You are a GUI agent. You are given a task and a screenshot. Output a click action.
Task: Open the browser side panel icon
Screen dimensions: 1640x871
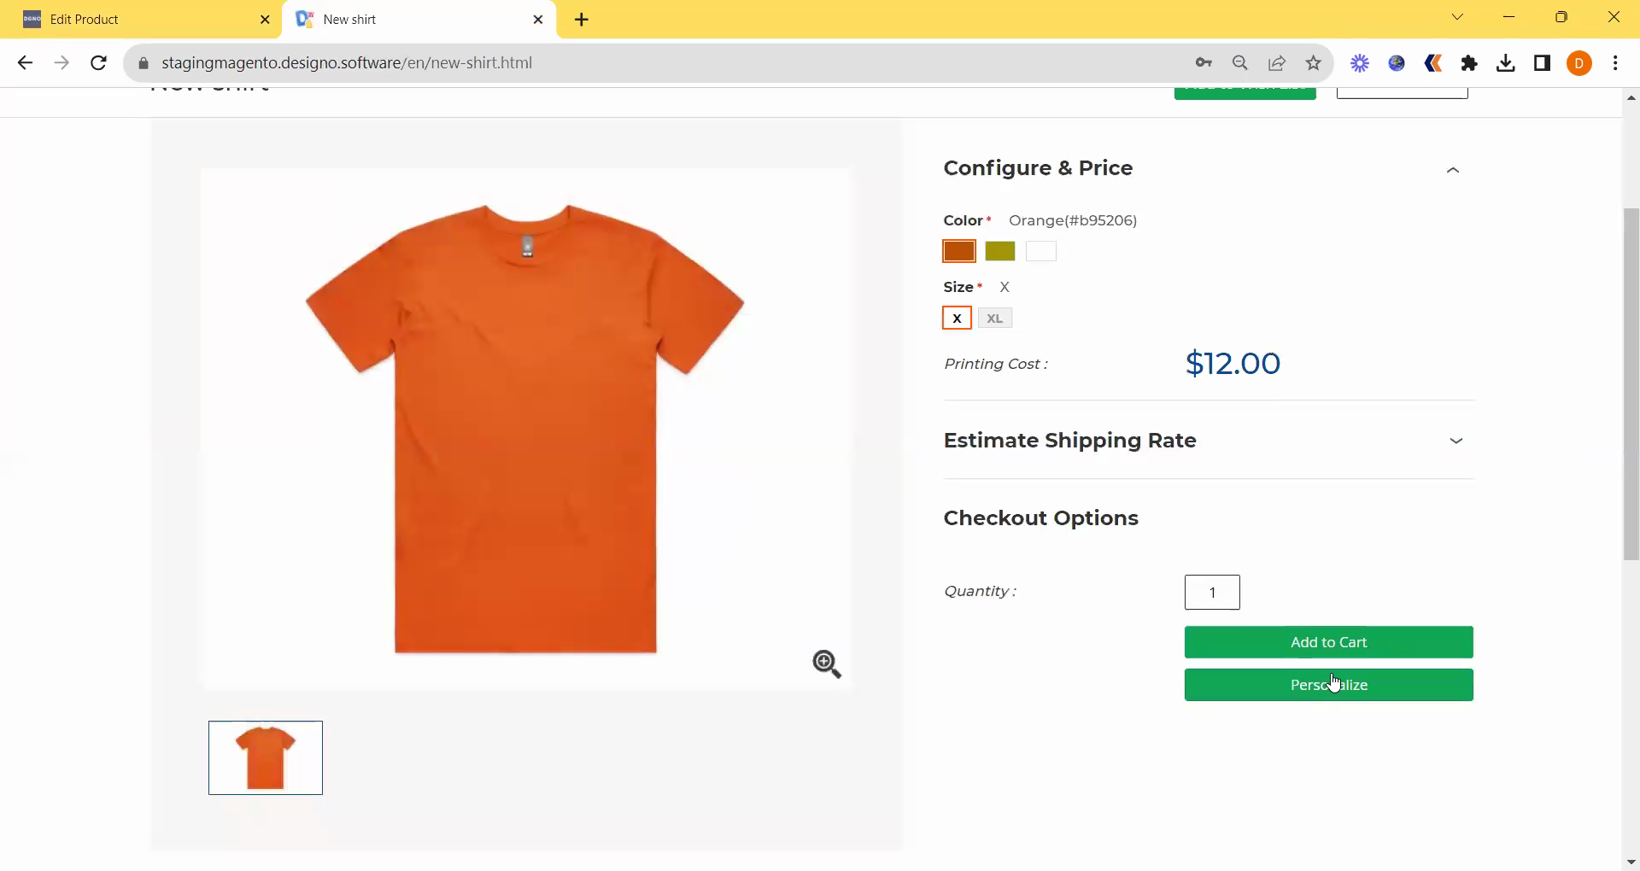1542,62
